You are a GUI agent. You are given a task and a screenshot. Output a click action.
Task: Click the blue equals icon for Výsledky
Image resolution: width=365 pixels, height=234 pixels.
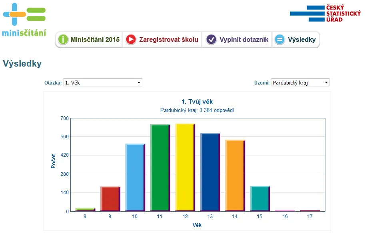click(x=279, y=39)
